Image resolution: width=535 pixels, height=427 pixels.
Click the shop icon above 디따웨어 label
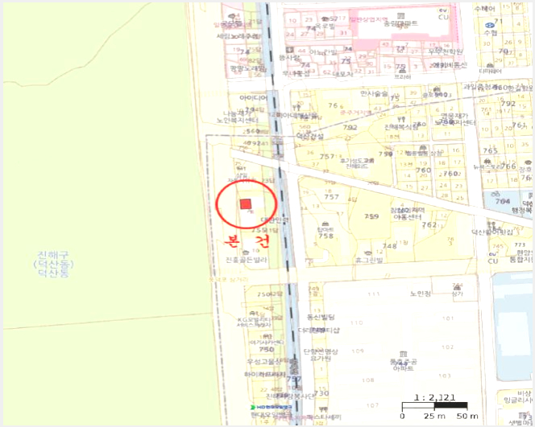point(491,65)
